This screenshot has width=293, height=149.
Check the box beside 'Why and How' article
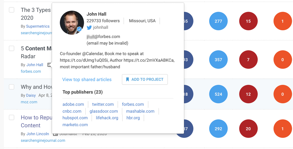click(11, 87)
